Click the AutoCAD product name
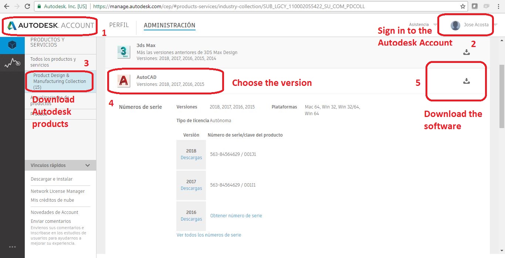Screen dimensions: 505x258 147,77
